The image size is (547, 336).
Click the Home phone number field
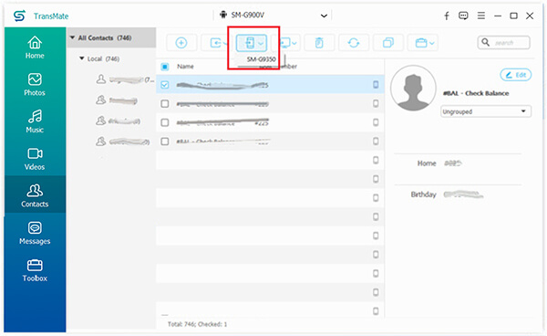tap(453, 163)
